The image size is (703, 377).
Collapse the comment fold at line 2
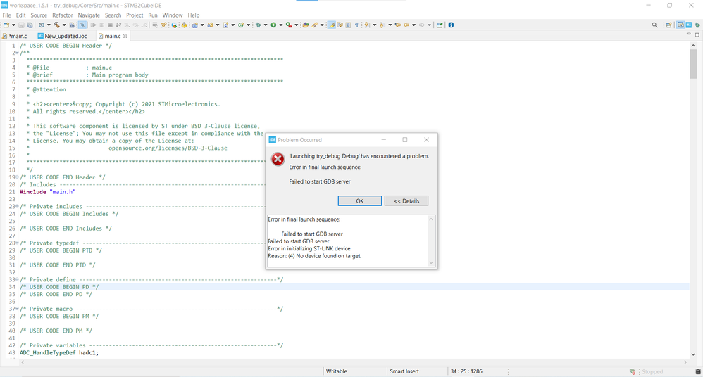point(18,53)
